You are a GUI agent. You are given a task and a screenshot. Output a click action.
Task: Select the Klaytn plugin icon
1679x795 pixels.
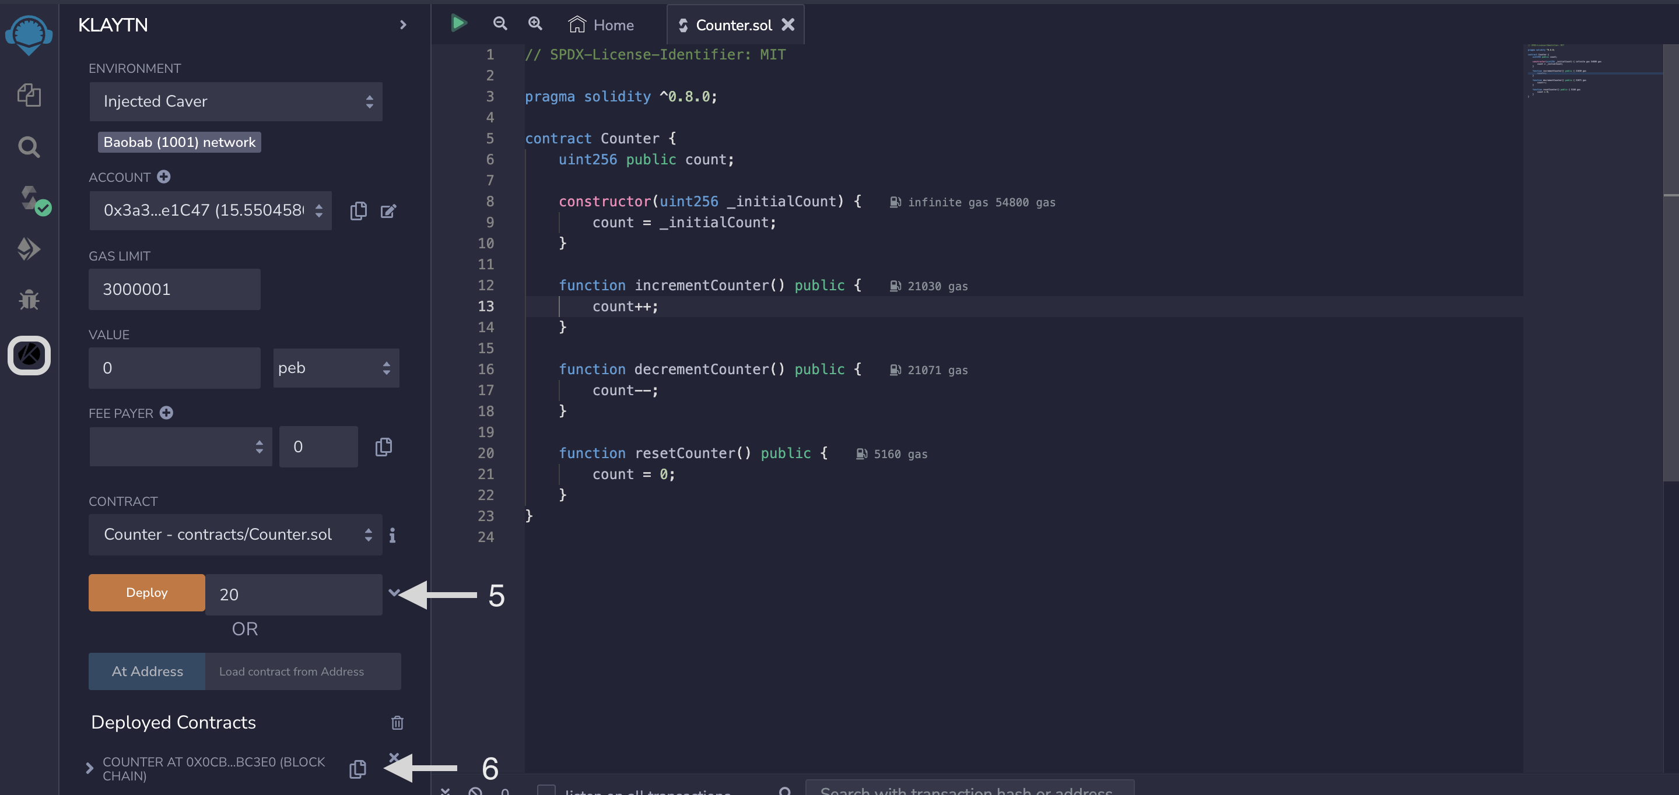coord(29,355)
